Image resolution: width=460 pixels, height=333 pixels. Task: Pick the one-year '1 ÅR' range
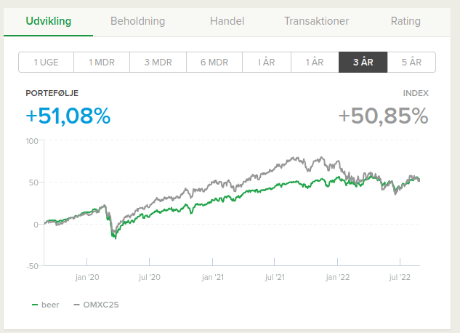314,63
